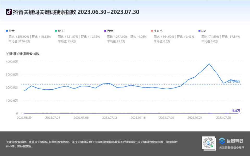The height and width of the screenshot is (156, 250).
Task: Click 抖音 average value 平均值 2270.6万
Action: coord(19,41)
